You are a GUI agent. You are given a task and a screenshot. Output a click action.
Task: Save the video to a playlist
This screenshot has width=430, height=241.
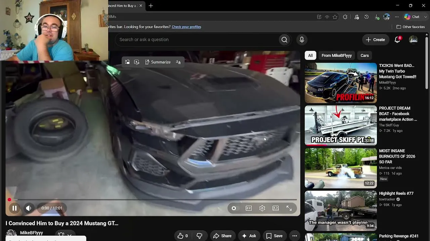[x=274, y=236]
